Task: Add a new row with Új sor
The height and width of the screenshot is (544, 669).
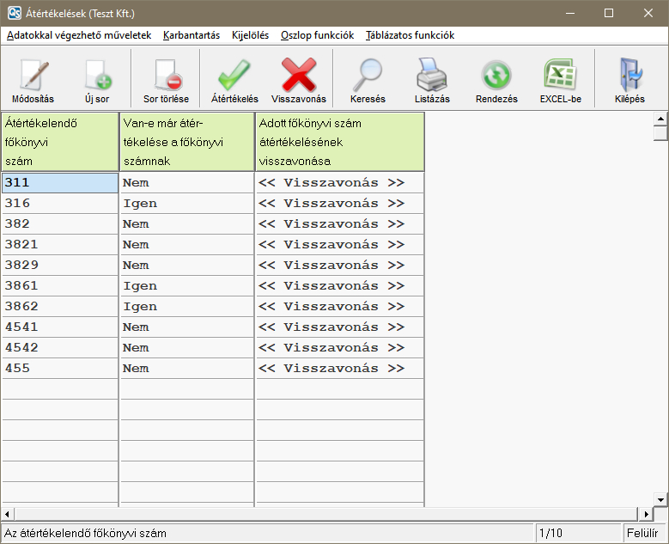Action: [x=96, y=79]
